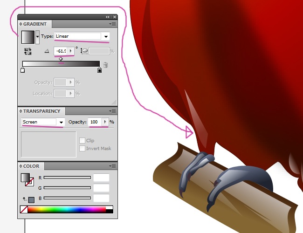The height and width of the screenshot is (233, 303).
Task: Click the gradient stop Location field
Action: pyautogui.click(x=60, y=94)
